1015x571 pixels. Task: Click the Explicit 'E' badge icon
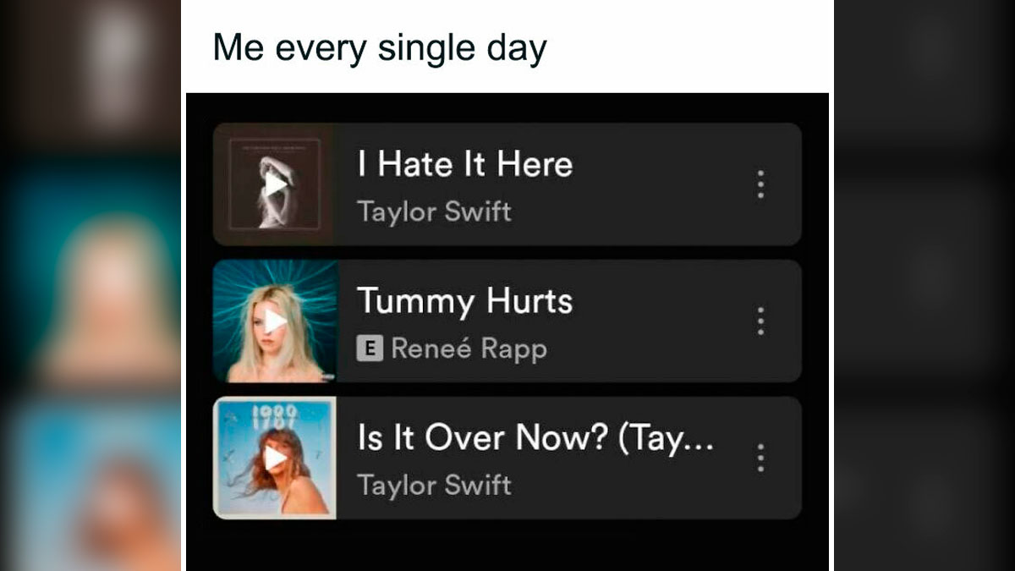tap(370, 349)
